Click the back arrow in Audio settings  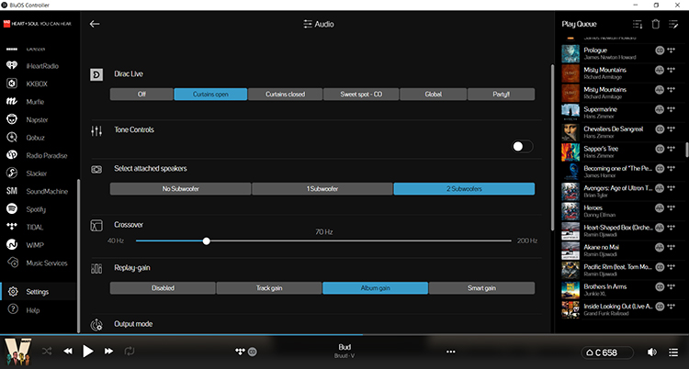94,25
